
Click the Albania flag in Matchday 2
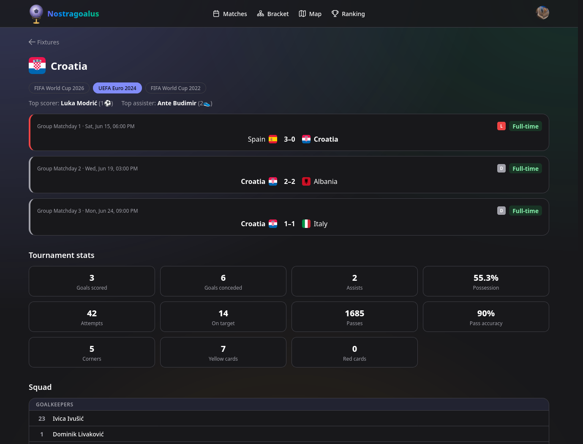[x=306, y=181]
